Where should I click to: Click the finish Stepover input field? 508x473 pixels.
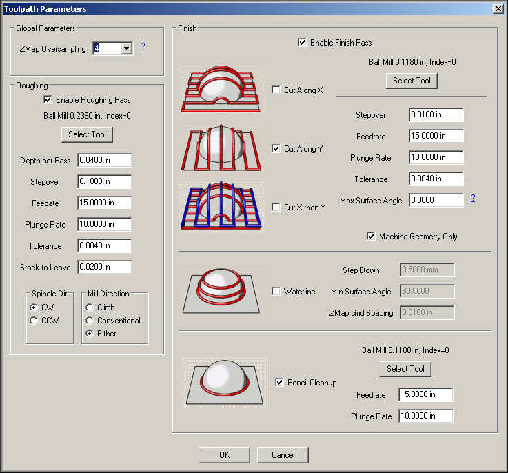click(436, 114)
